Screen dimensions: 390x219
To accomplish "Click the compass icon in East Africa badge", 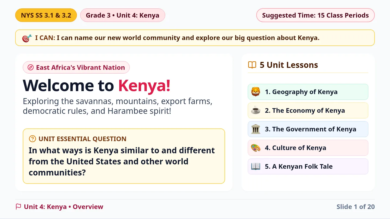I will [x=31, y=67].
